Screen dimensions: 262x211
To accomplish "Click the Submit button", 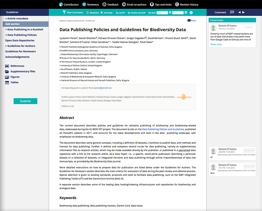I will (x=25, y=101).
